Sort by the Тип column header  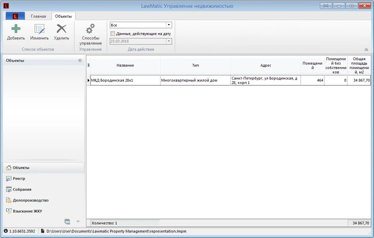195,65
